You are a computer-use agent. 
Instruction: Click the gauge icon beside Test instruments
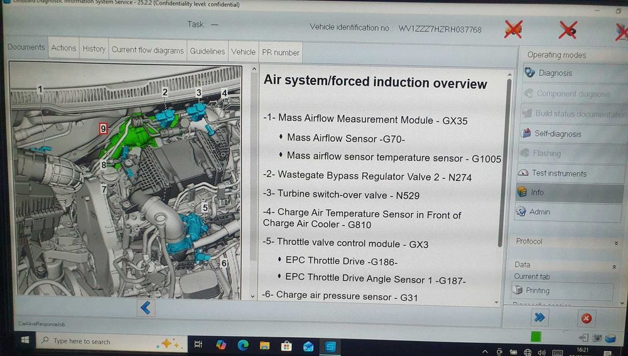(x=524, y=172)
